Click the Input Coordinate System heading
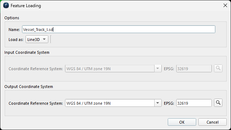 [x=27, y=52]
